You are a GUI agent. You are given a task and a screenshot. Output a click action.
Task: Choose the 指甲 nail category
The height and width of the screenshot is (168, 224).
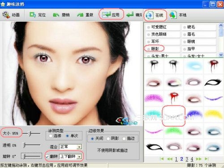[x=199, y=49]
